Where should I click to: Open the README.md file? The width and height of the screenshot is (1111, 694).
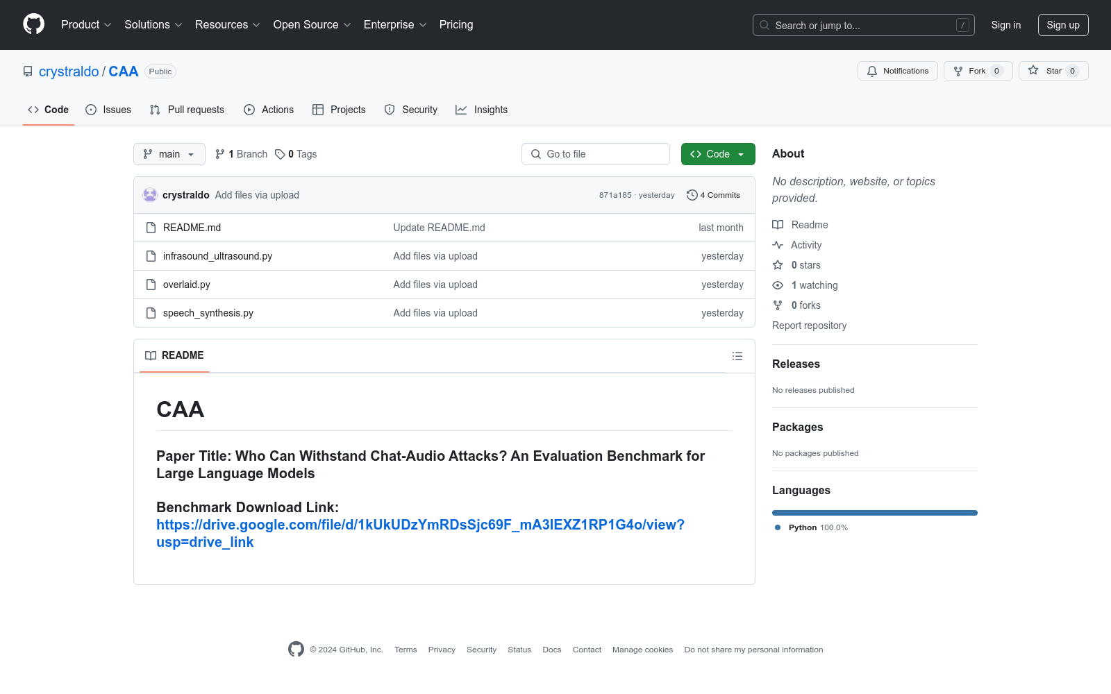coord(192,228)
